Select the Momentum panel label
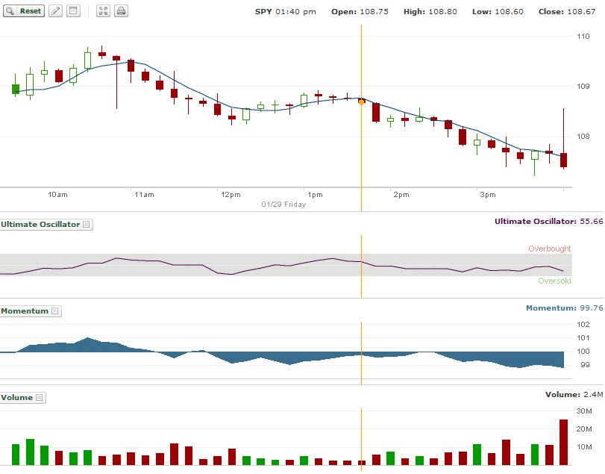605x474 pixels. tap(25, 311)
